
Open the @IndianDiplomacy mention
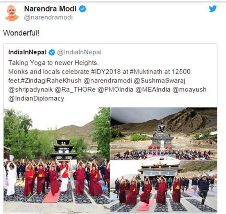(x=36, y=99)
